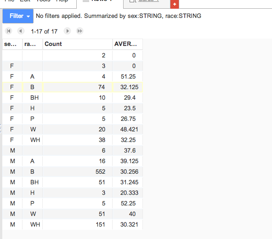
Task: Go to first page of results
Action: [8, 31]
